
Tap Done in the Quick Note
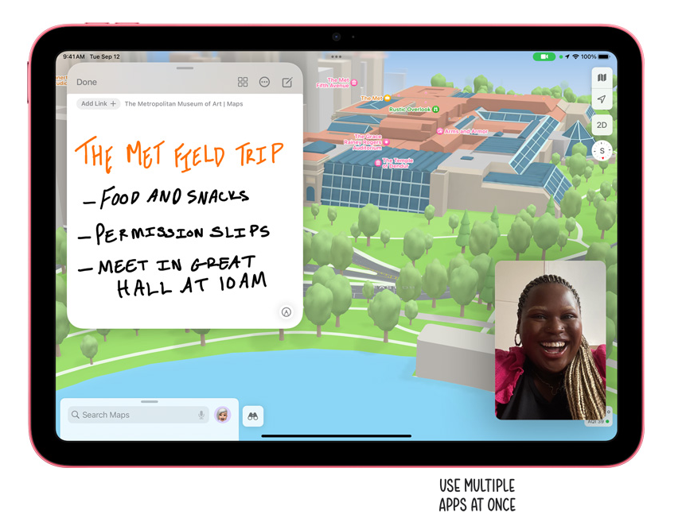(87, 82)
